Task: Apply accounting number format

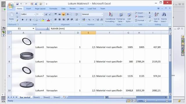Action: point(84,20)
